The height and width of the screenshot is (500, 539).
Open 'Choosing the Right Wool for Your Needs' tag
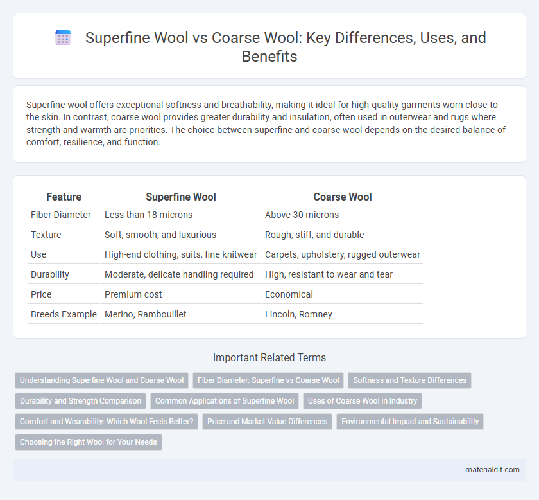[89, 443]
